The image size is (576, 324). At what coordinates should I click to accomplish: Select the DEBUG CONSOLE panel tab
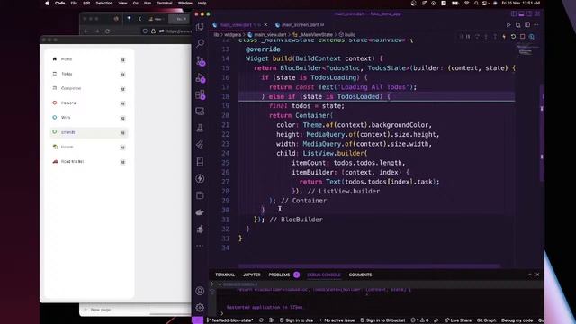(x=324, y=274)
